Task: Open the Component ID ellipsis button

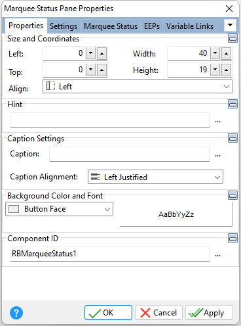Action: (217, 254)
